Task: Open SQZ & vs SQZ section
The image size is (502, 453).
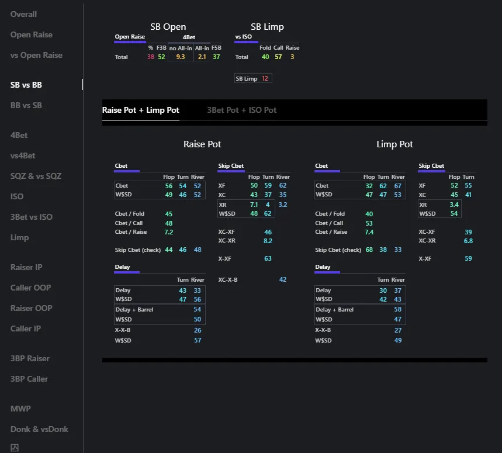Action: (36, 176)
